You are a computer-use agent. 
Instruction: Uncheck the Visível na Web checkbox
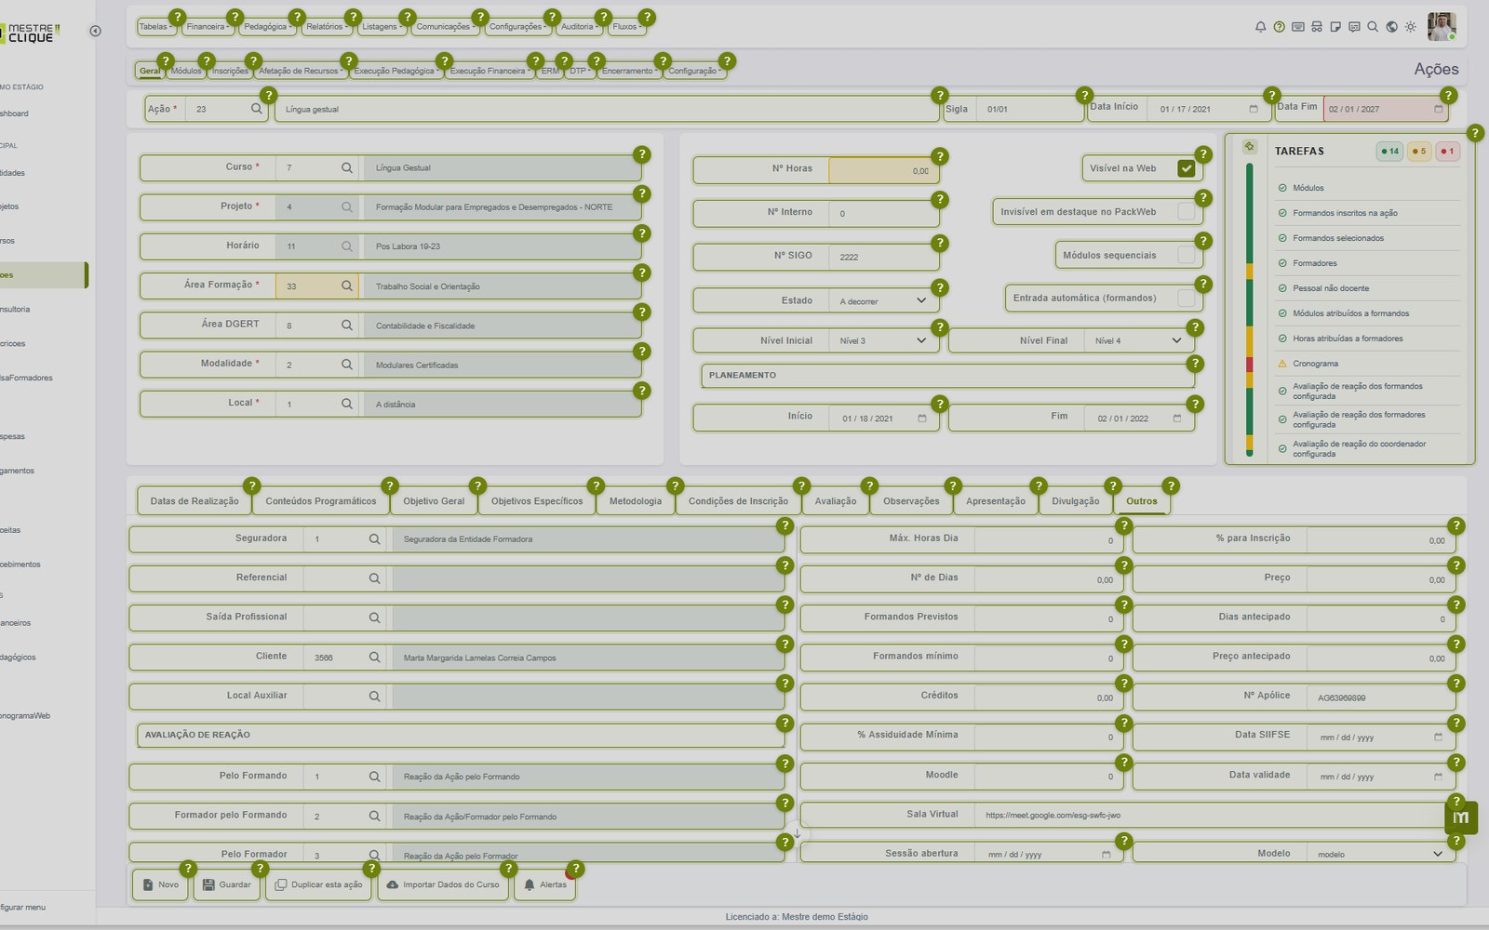[x=1186, y=168]
